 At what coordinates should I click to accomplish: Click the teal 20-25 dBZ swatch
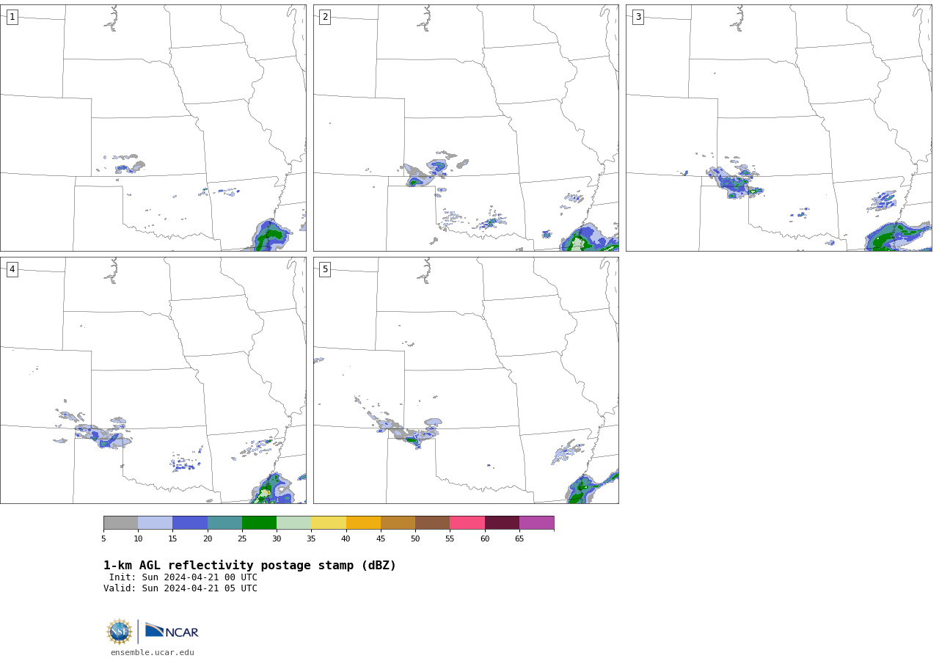click(224, 523)
